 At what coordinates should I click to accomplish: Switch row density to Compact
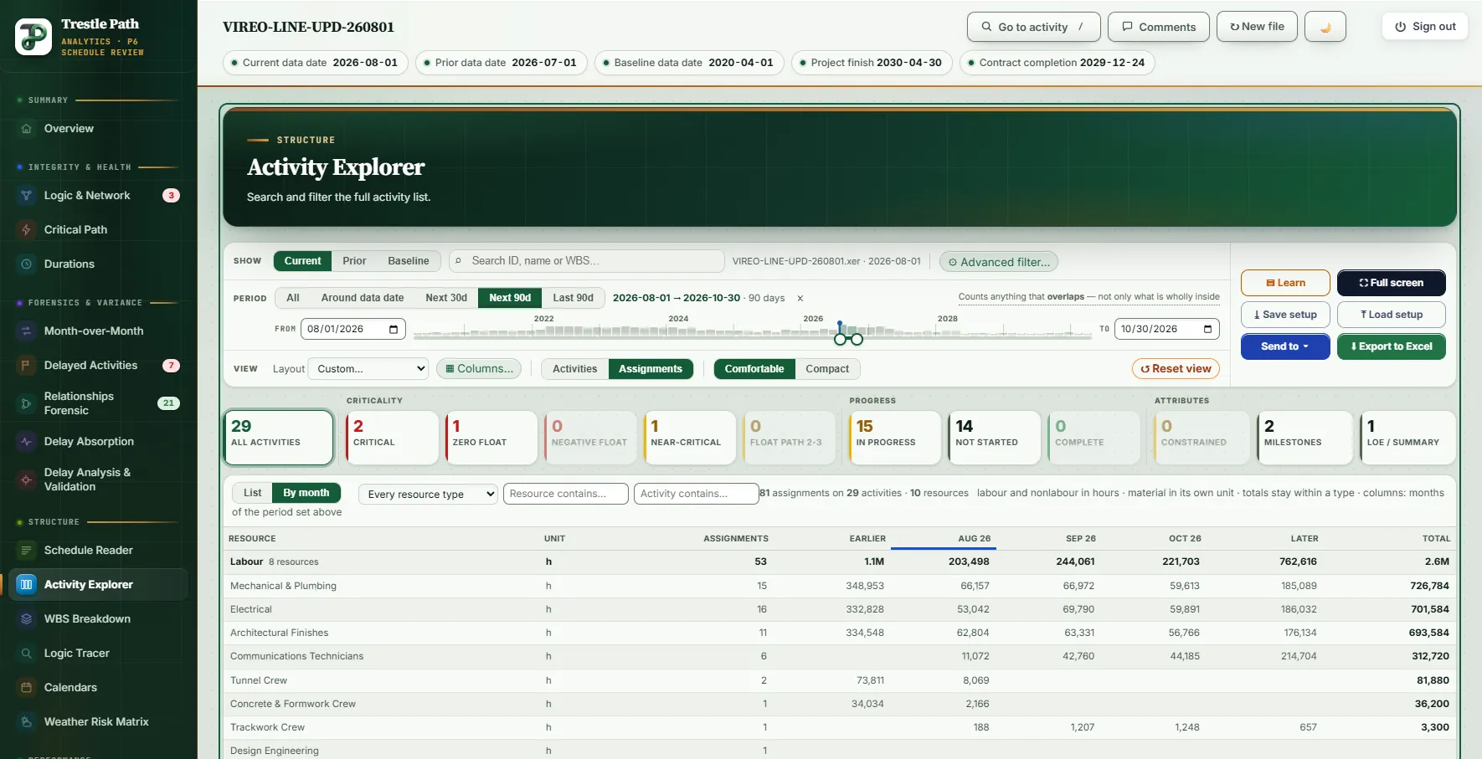[827, 369]
